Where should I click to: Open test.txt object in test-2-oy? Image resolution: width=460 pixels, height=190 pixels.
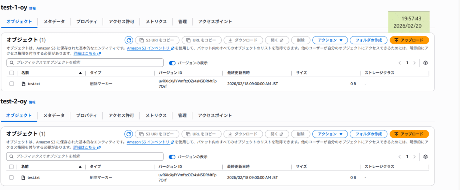(33, 177)
